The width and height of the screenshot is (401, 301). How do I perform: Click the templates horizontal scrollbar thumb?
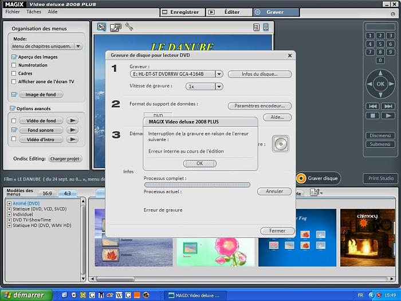click(115, 279)
